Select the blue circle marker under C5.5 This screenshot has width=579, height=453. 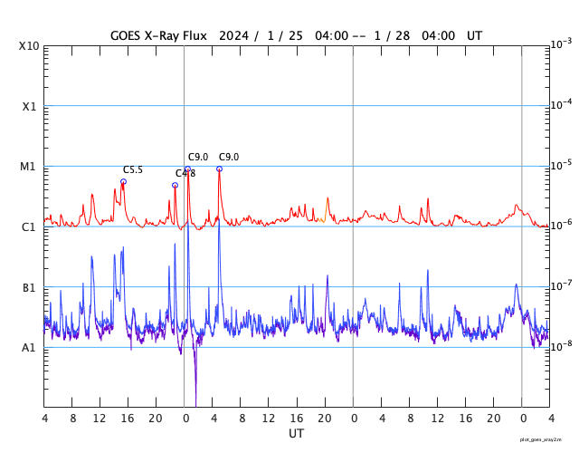pyautogui.click(x=123, y=181)
